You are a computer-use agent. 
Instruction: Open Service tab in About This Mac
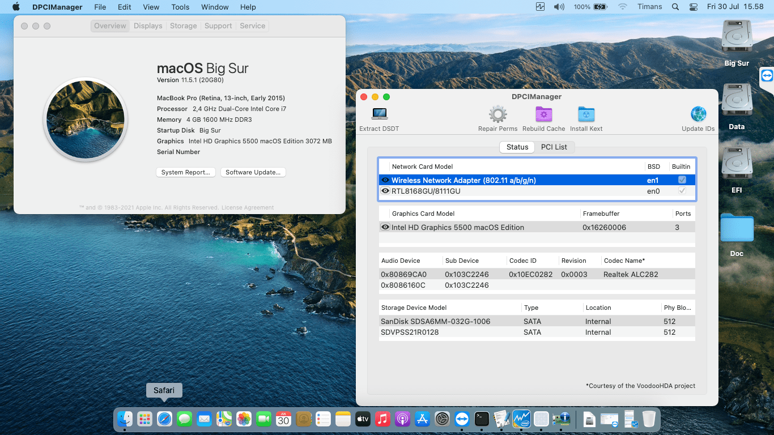tap(253, 26)
